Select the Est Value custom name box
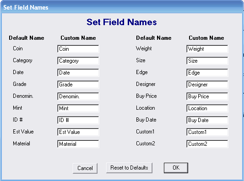 click(78, 132)
